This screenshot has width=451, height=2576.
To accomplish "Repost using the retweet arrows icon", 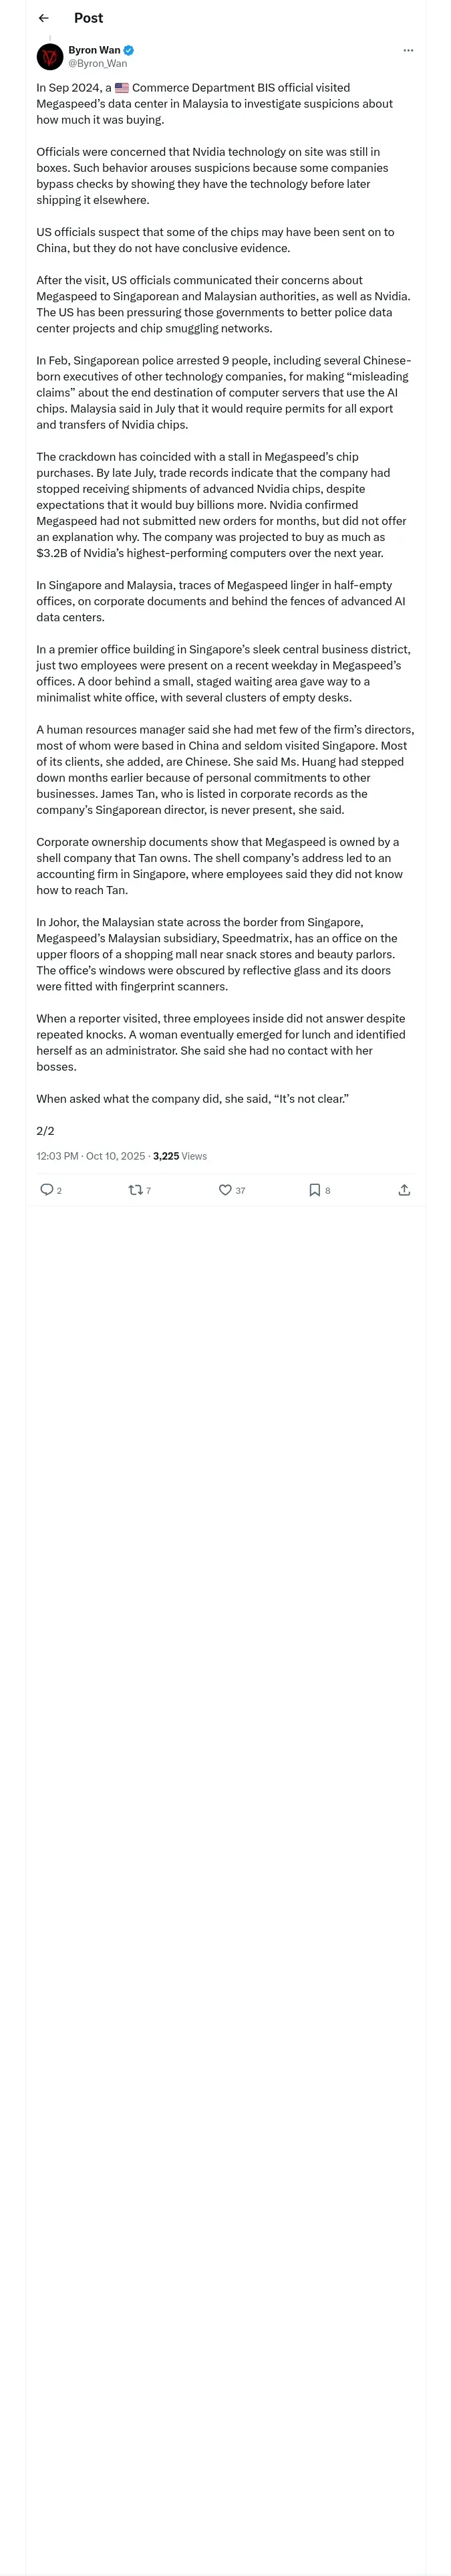I will (x=135, y=1189).
